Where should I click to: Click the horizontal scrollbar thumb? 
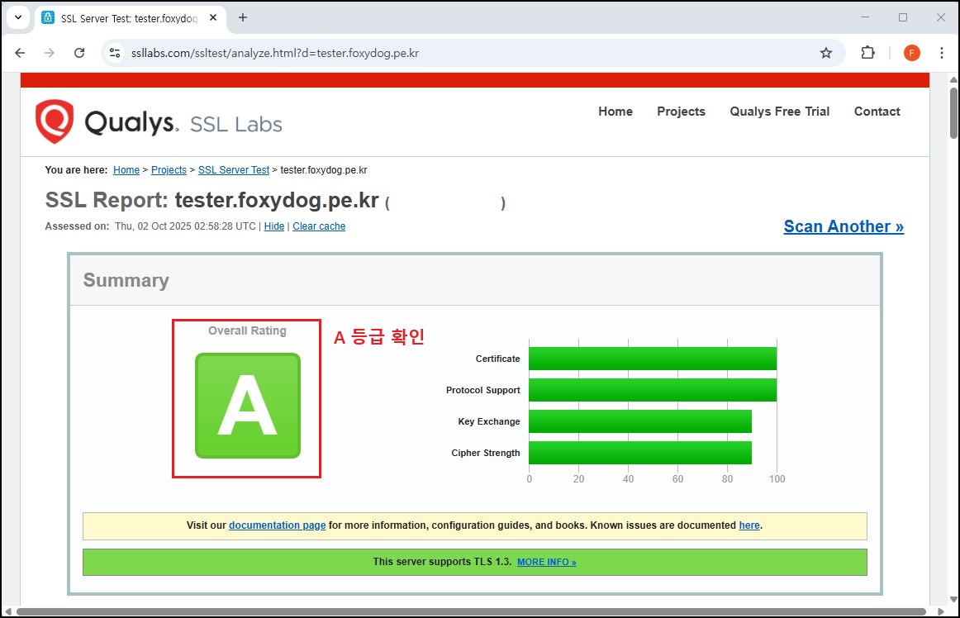[x=471, y=612]
